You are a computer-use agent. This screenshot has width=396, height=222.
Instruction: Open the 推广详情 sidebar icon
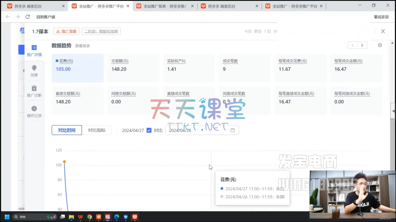[x=34, y=50]
